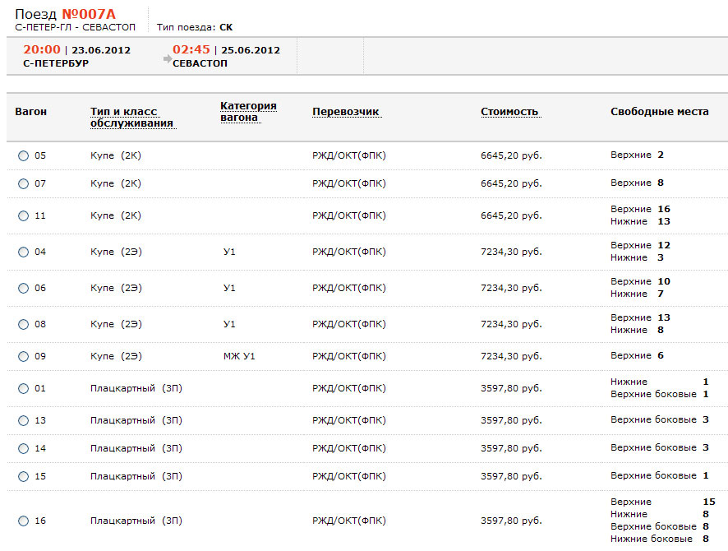Image resolution: width=728 pixels, height=551 pixels.
Task: Select wagon 05 radio button
Action: click(x=23, y=155)
